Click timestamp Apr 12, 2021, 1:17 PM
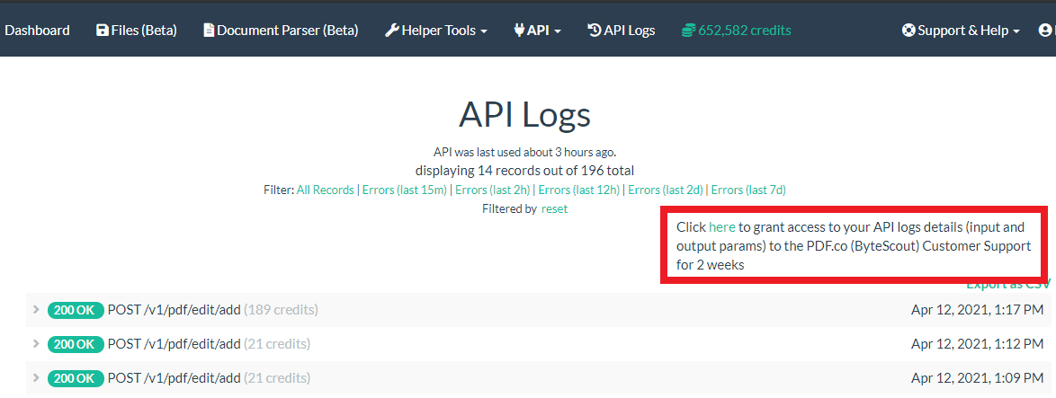Image resolution: width=1056 pixels, height=398 pixels. (977, 310)
